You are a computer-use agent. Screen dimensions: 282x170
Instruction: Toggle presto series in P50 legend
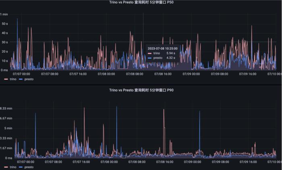click(29, 79)
